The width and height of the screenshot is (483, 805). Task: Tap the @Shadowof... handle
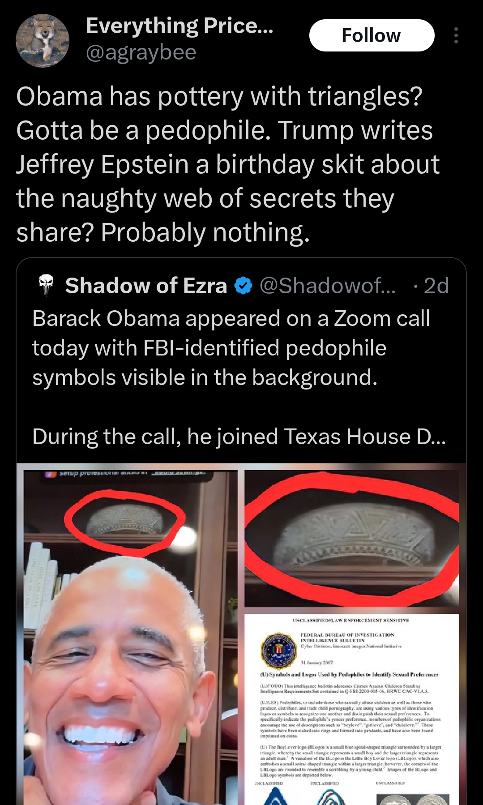click(328, 285)
